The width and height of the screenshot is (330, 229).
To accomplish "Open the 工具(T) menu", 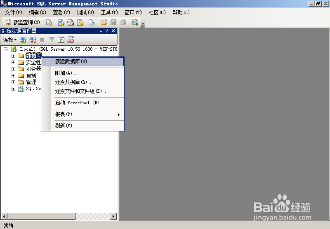I will click(x=109, y=12).
